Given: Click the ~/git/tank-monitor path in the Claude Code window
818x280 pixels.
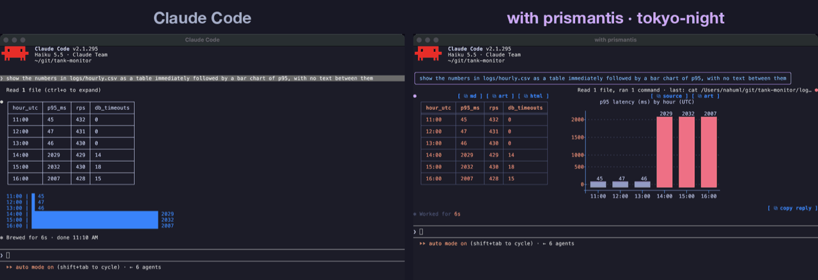Looking at the screenshot, I should pyautogui.click(x=63, y=60).
